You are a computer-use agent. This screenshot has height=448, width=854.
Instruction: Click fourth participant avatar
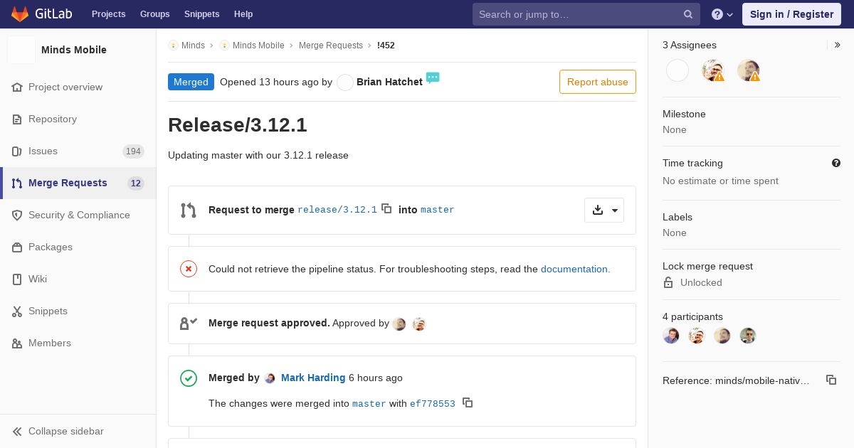(x=748, y=336)
